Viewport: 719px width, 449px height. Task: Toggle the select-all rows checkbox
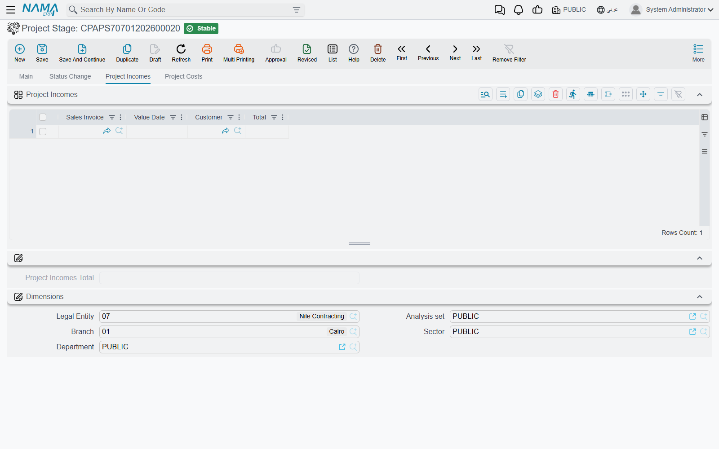pos(43,117)
